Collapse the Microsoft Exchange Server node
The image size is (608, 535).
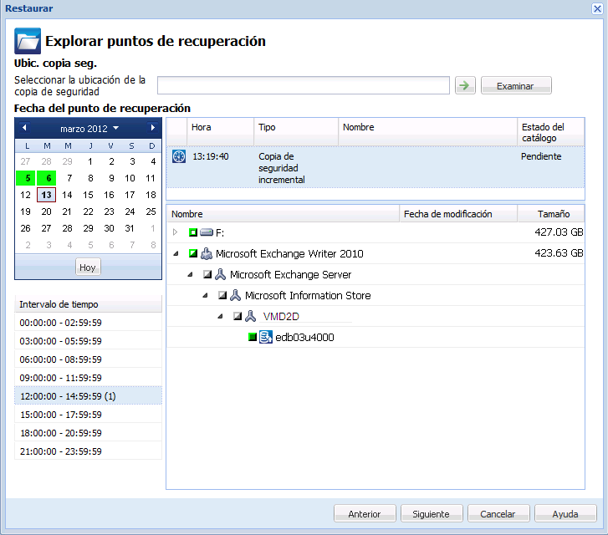tap(191, 274)
